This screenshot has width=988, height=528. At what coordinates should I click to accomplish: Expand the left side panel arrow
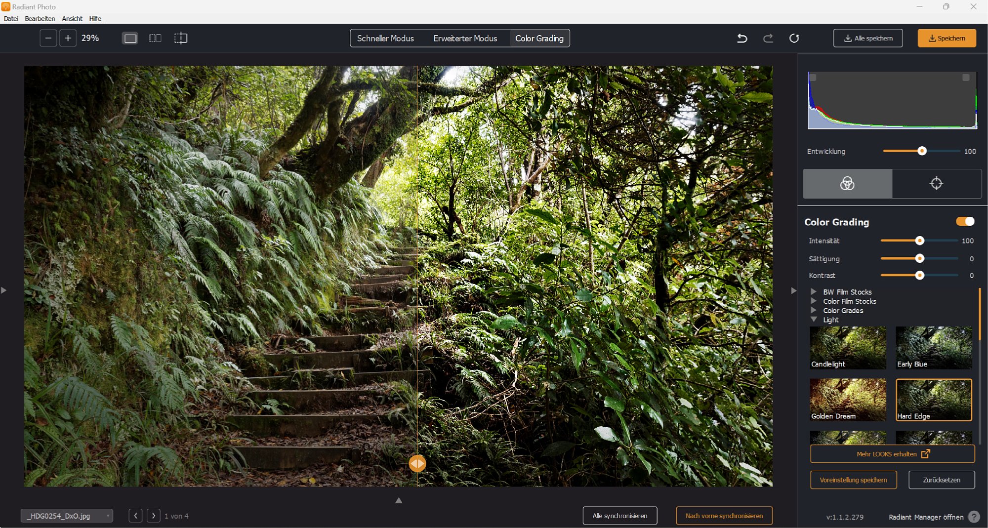coord(4,290)
